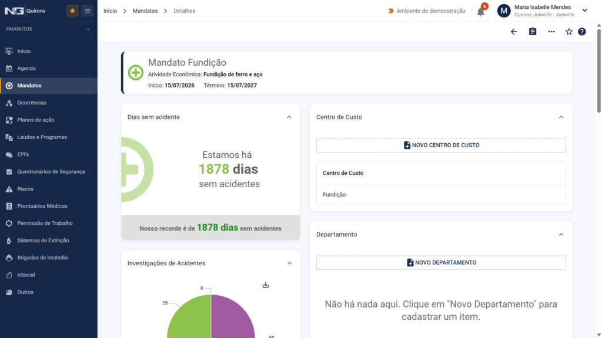Open the Laudos e Programas menu item
602x338 pixels.
(x=49, y=137)
